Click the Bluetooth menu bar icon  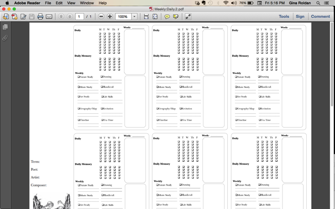218,3
